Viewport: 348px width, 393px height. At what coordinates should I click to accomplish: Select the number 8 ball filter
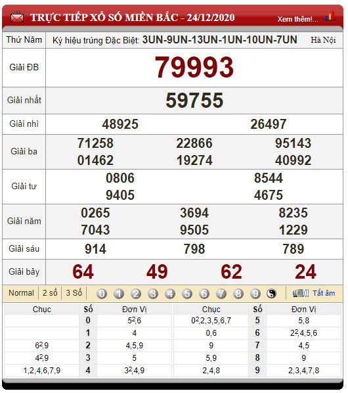(238, 294)
